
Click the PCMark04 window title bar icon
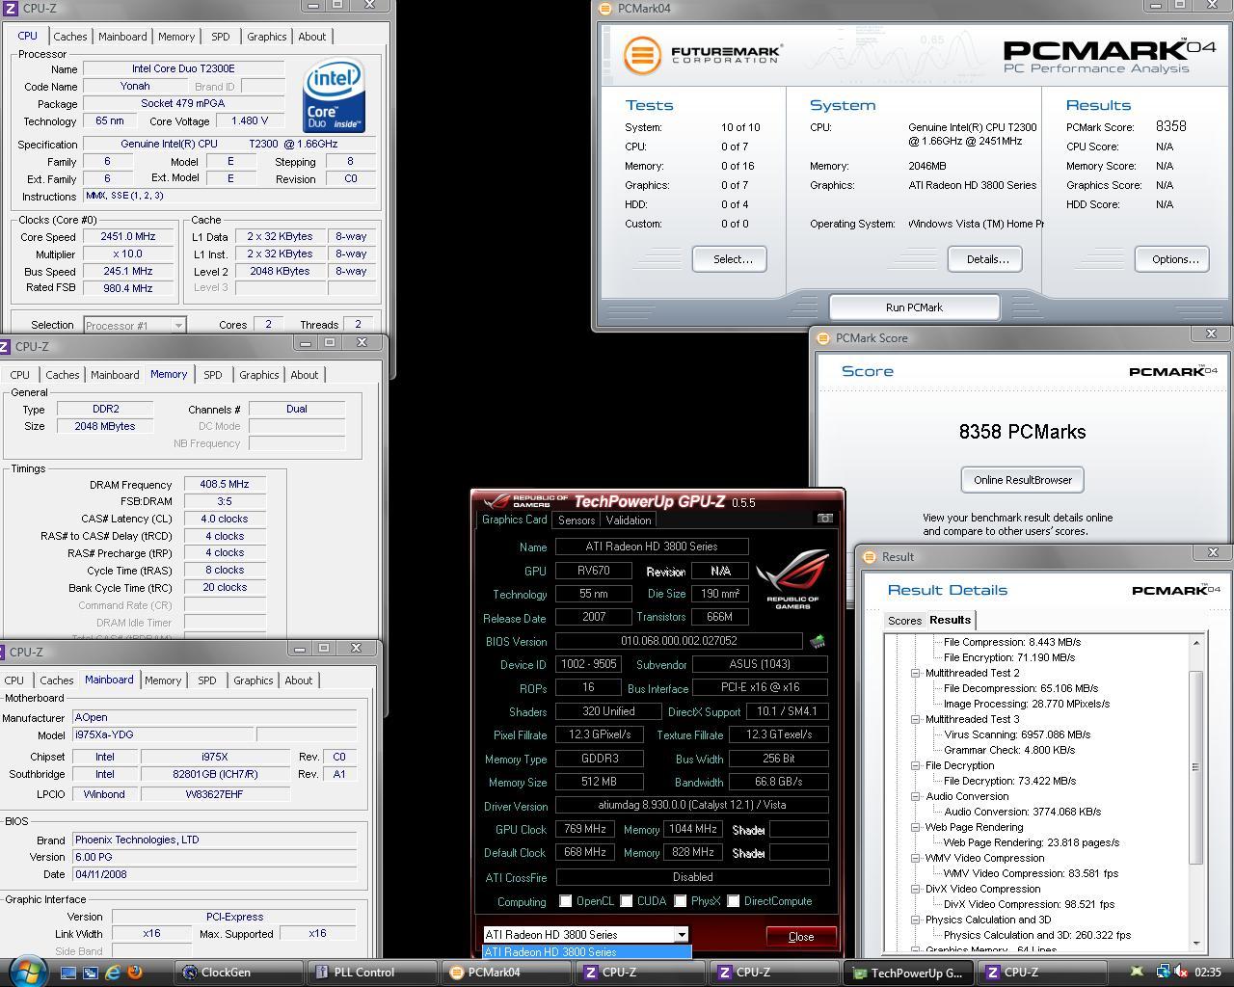click(x=605, y=9)
